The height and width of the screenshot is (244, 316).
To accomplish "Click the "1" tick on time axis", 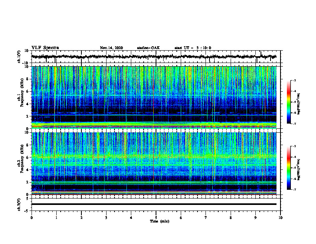I will point(56,218).
